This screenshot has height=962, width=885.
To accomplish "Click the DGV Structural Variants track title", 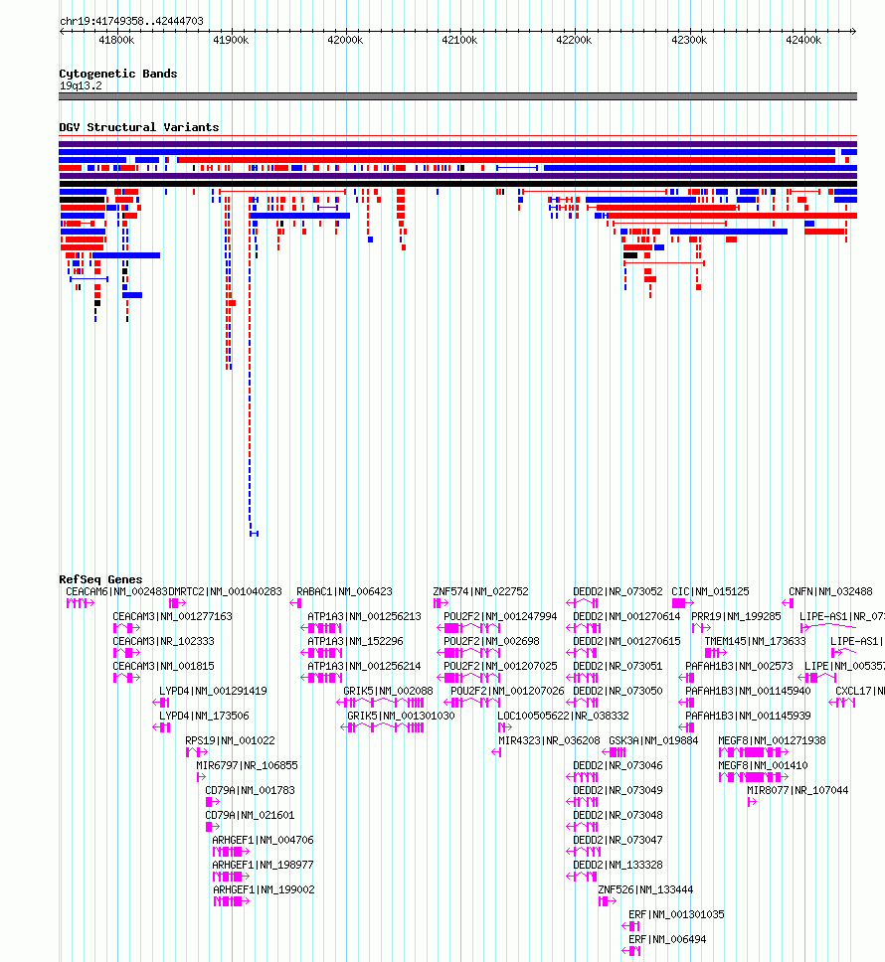I will (138, 127).
